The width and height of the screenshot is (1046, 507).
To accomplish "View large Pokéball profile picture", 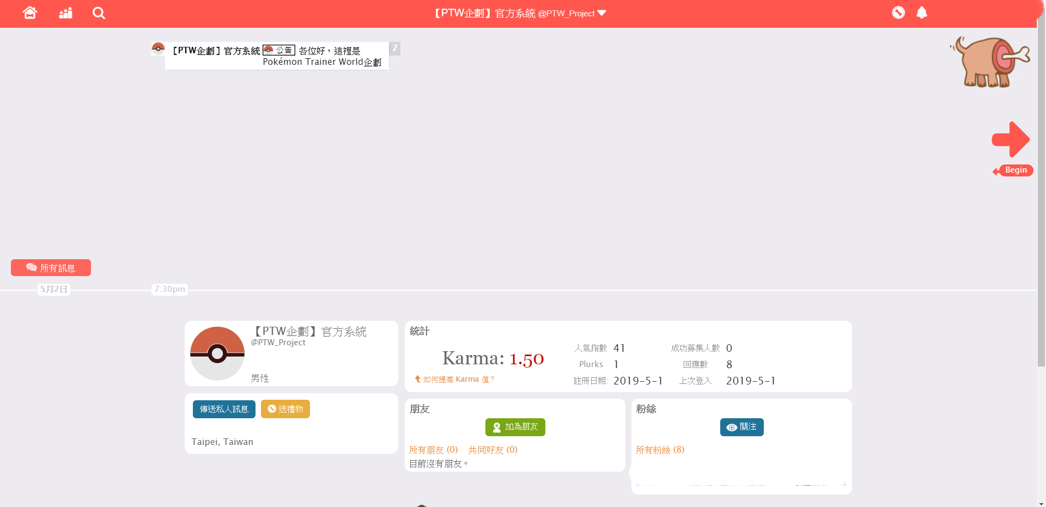I will 217,353.
